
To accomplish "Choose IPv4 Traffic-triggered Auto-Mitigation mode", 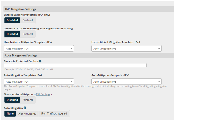I will pos(54,113).
